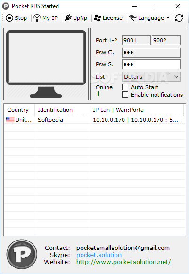Open My IP toolbar item

[x=46, y=18]
